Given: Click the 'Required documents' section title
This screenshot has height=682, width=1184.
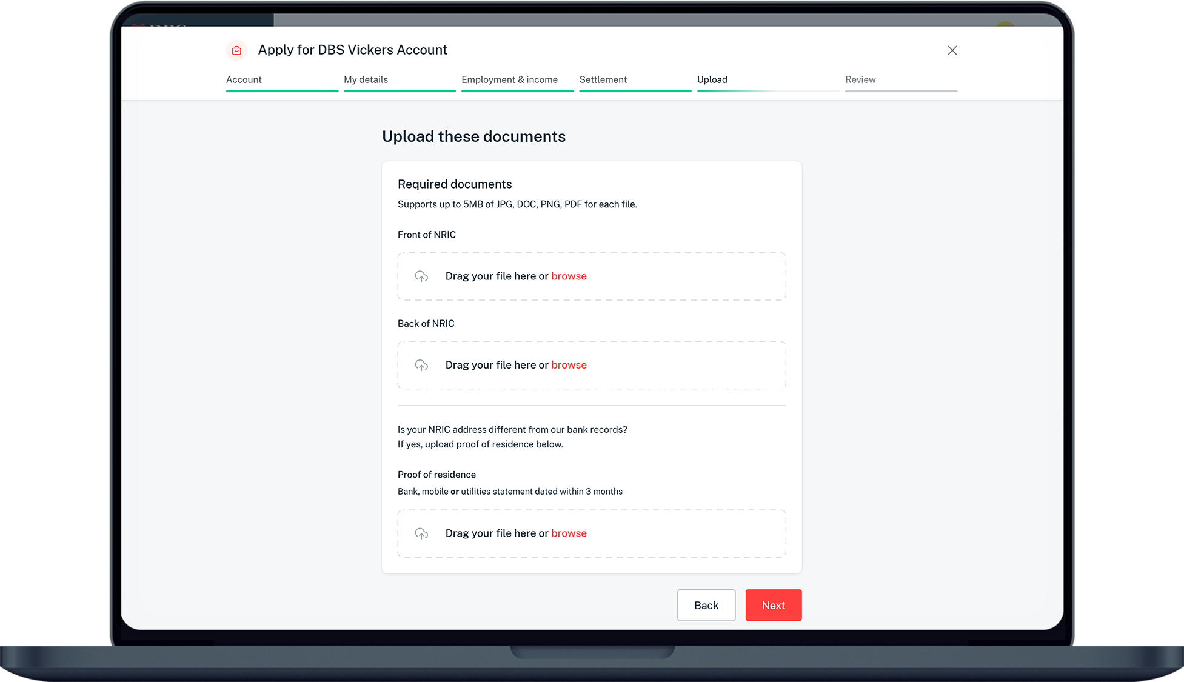Looking at the screenshot, I should point(455,184).
